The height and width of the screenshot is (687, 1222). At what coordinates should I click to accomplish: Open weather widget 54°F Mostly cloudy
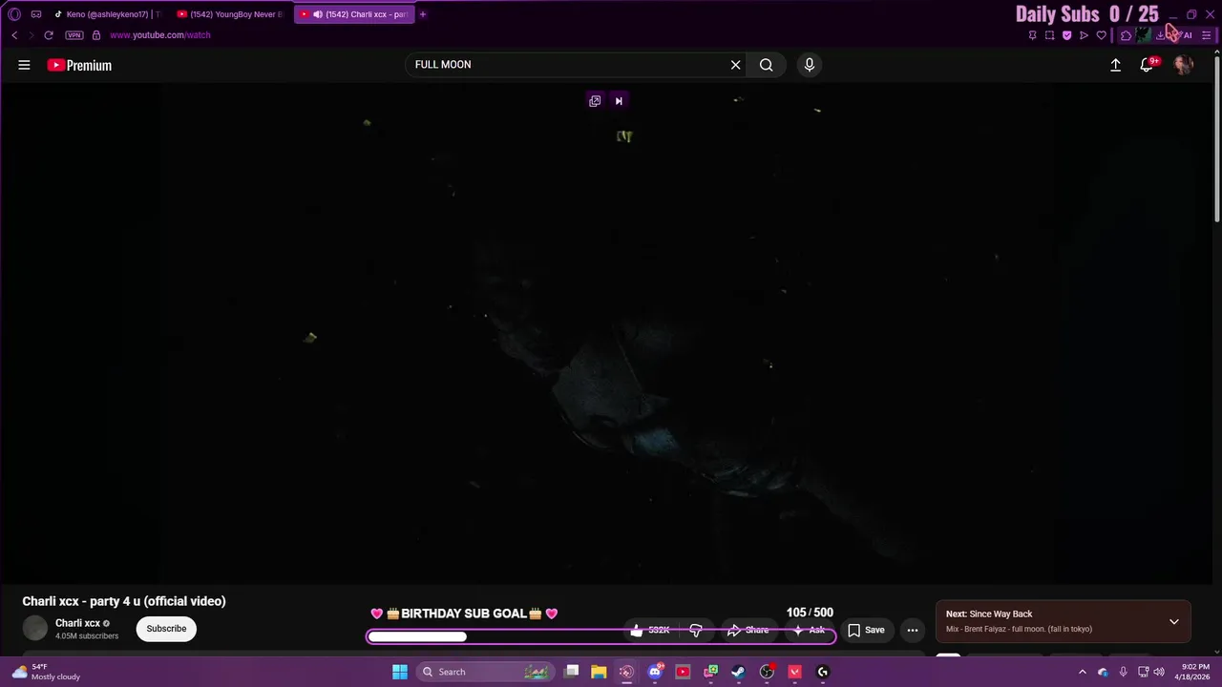[x=46, y=672]
